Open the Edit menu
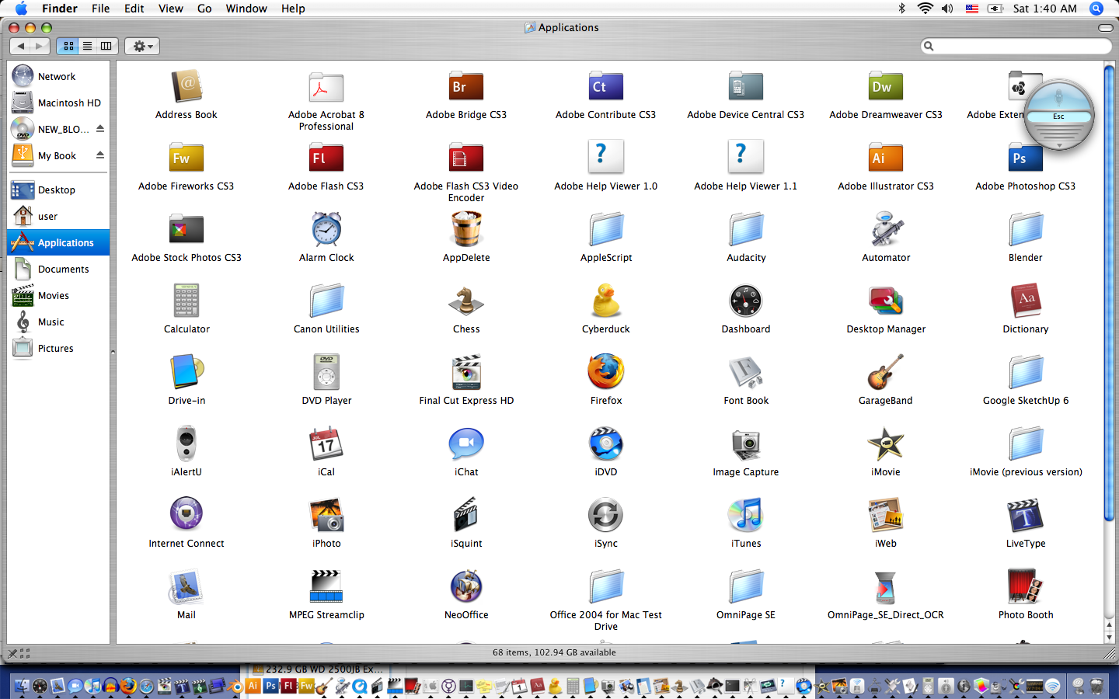This screenshot has width=1119, height=699. point(134,9)
